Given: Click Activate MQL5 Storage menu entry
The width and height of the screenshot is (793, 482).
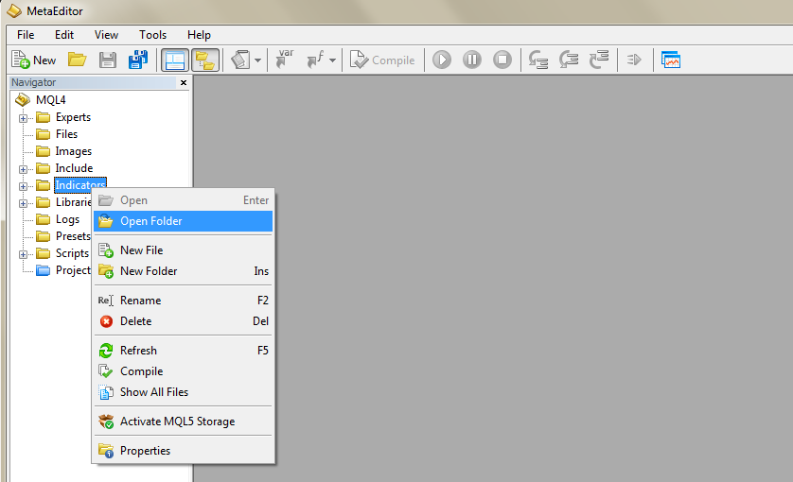Looking at the screenshot, I should [x=177, y=422].
